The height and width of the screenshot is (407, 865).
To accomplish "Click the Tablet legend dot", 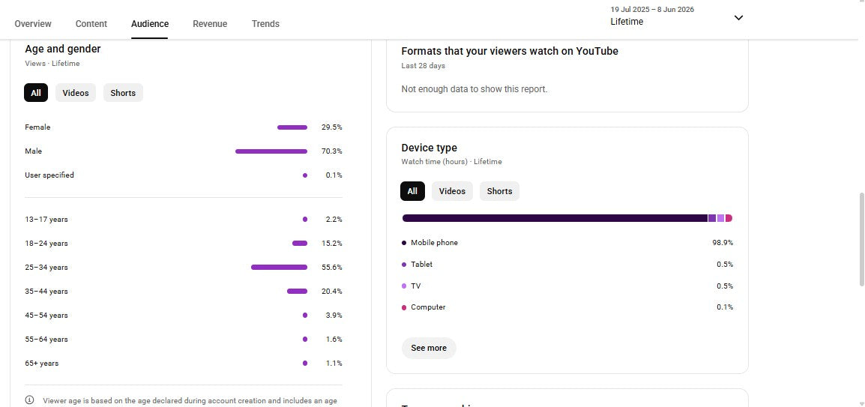I will pos(404,265).
